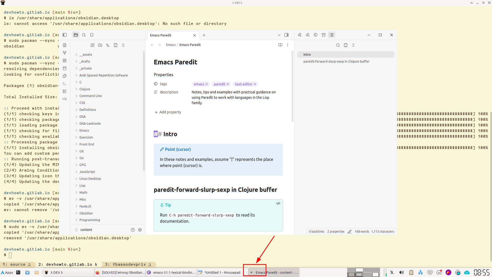Toggle editing mode pencil in status bar

(350, 232)
